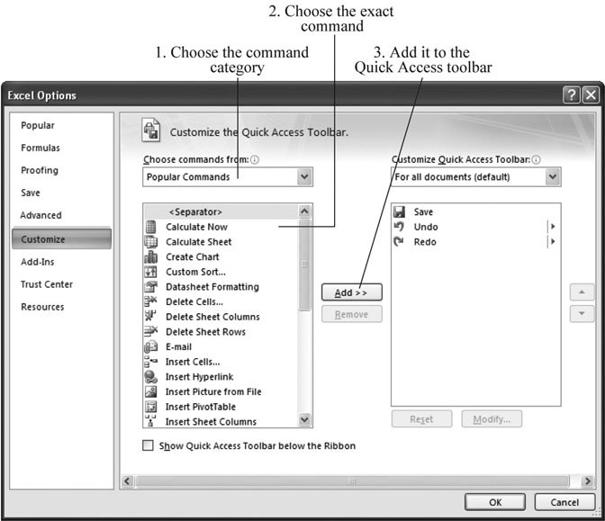
Task: Click the Calculate Sheet command icon
Action: (150, 242)
